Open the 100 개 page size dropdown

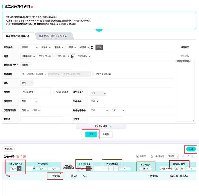[x=173, y=156]
